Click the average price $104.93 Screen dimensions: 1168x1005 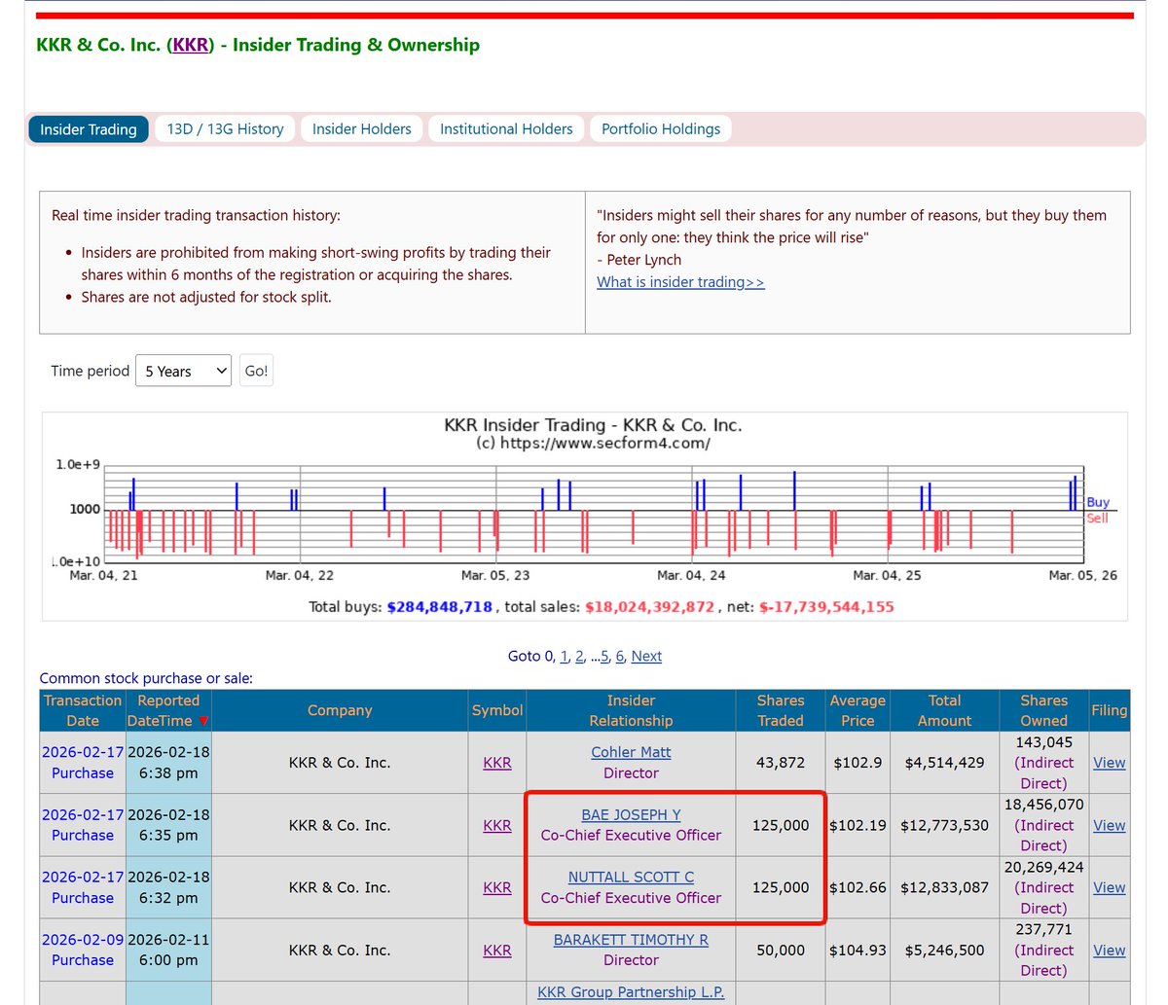[858, 951]
